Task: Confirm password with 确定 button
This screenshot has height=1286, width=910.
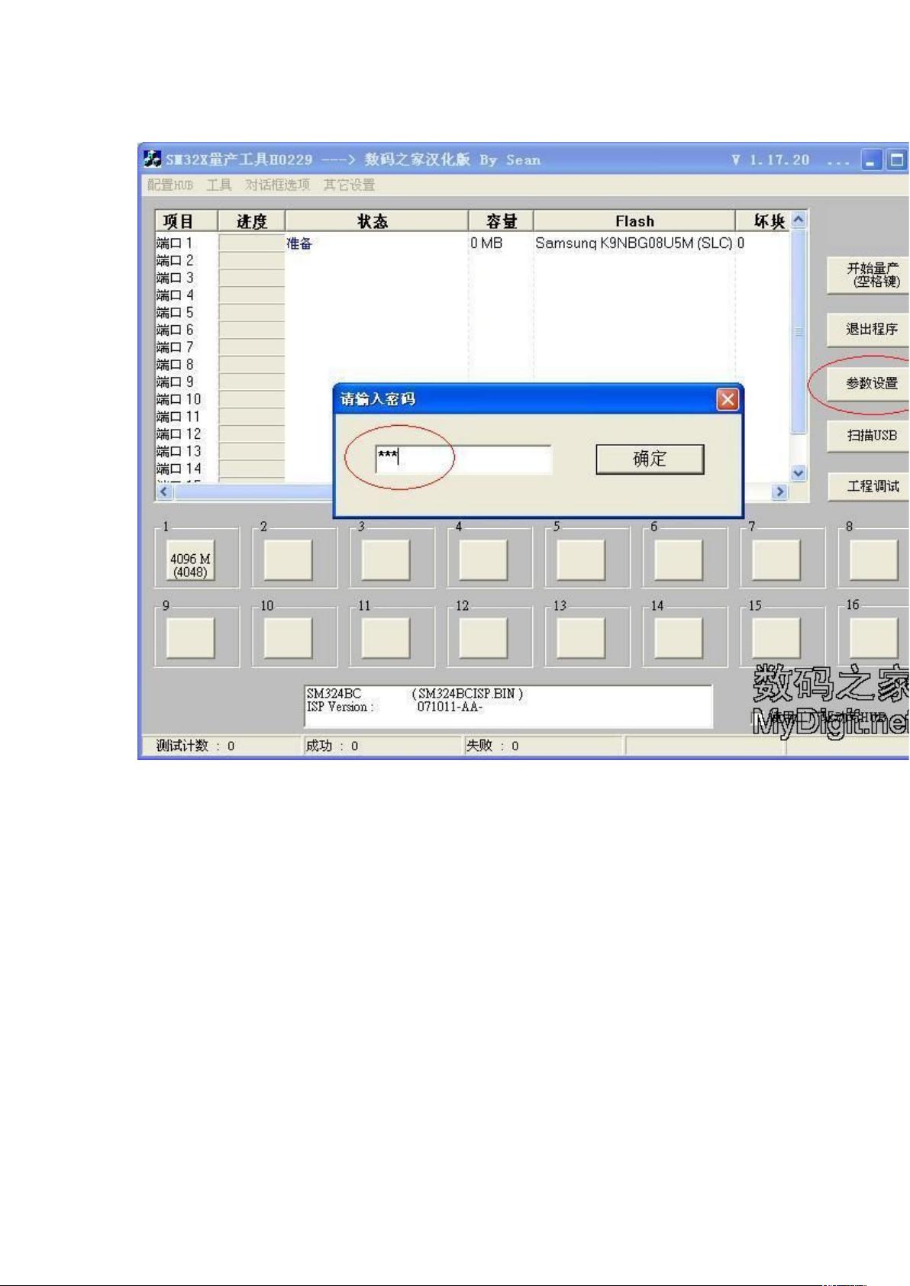Action: pyautogui.click(x=650, y=459)
